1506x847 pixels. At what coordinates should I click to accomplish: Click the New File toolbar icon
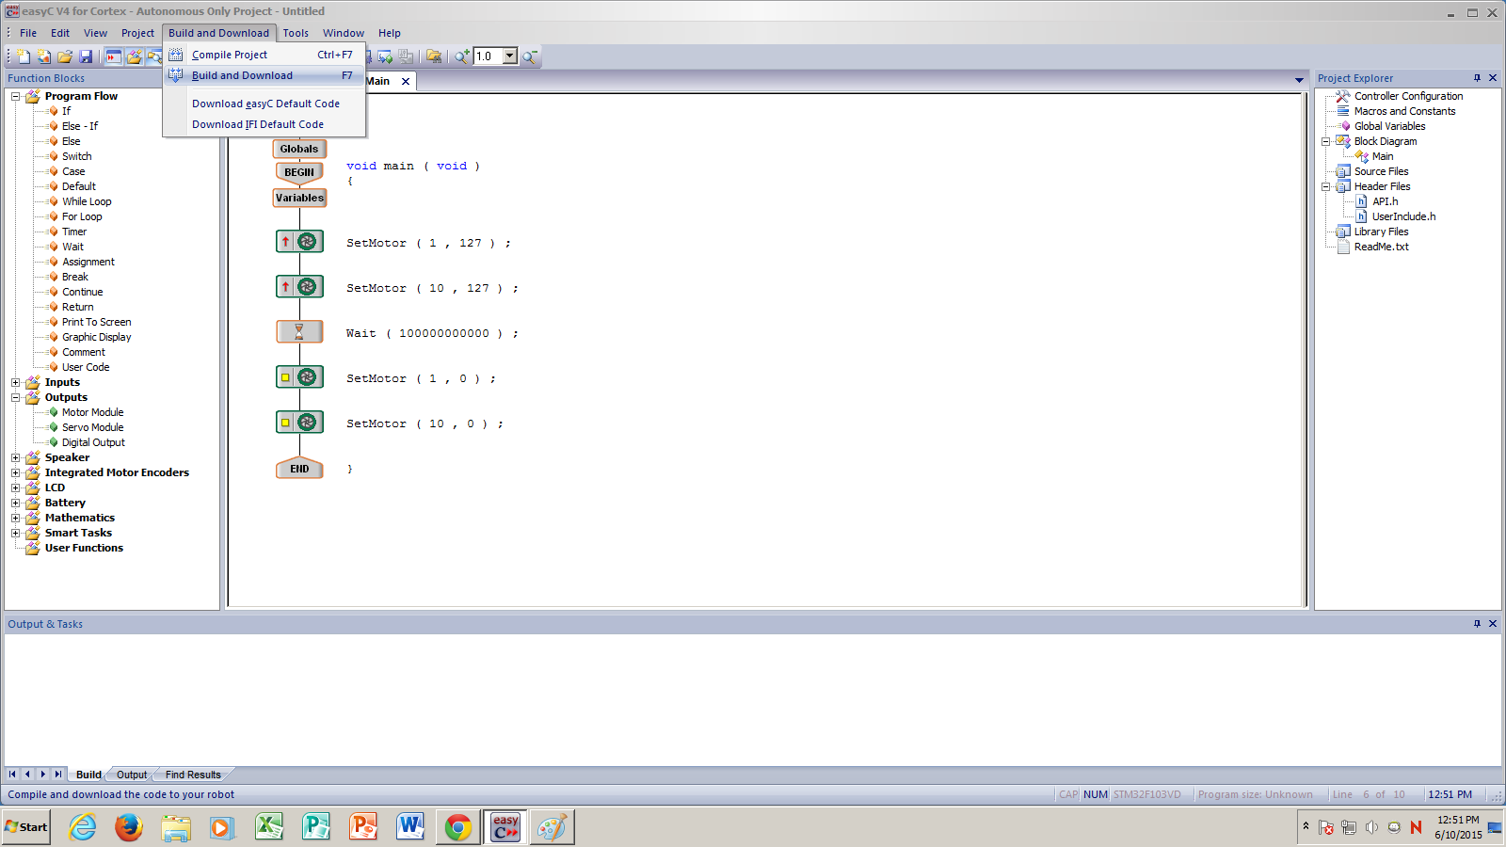pos(24,56)
